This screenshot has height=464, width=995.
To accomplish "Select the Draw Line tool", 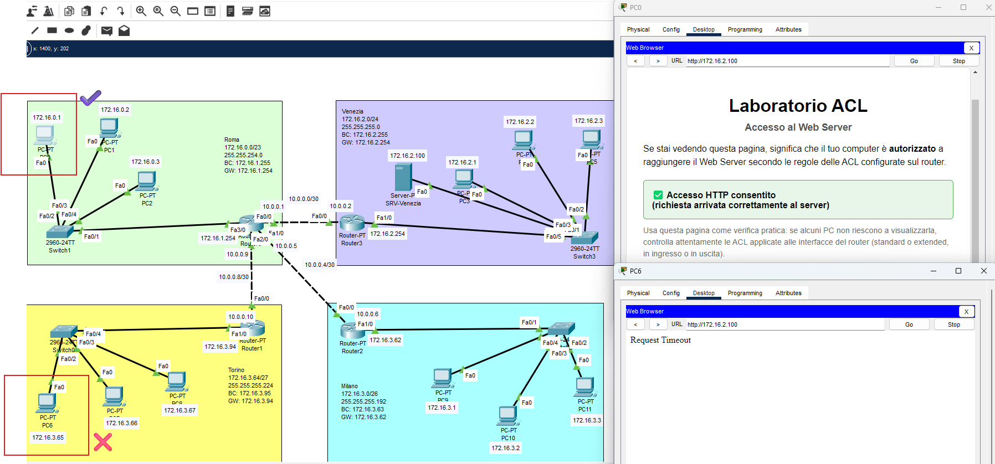I will tap(35, 31).
